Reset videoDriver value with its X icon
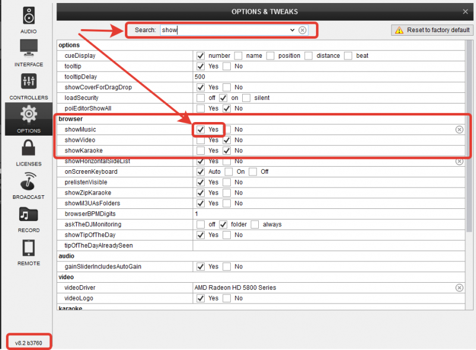476x350 pixels. click(459, 287)
